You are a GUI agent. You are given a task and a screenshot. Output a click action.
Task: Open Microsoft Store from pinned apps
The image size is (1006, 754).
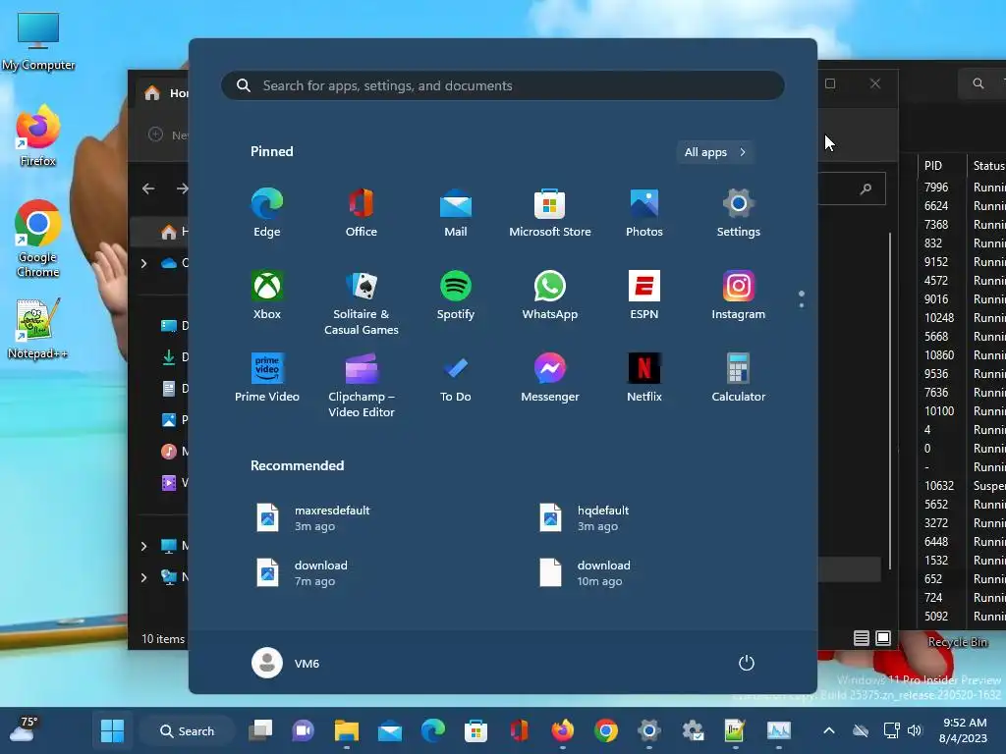coord(550,213)
